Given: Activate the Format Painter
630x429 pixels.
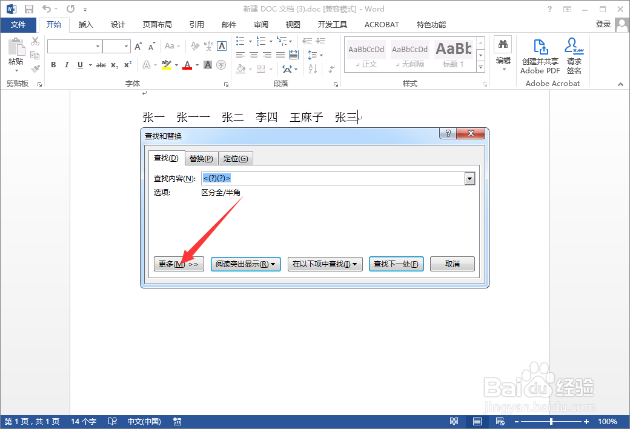Looking at the screenshot, I should point(35,68).
